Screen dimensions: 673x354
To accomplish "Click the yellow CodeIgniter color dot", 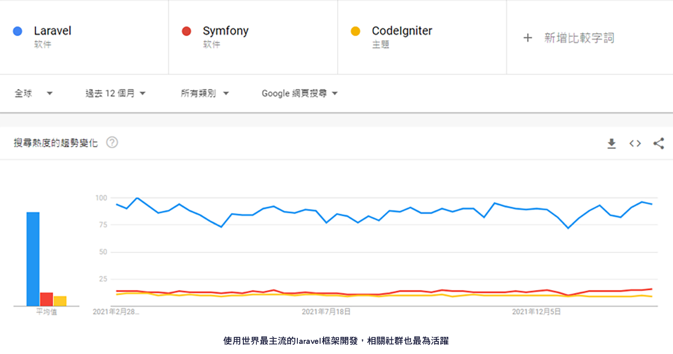I will click(355, 31).
